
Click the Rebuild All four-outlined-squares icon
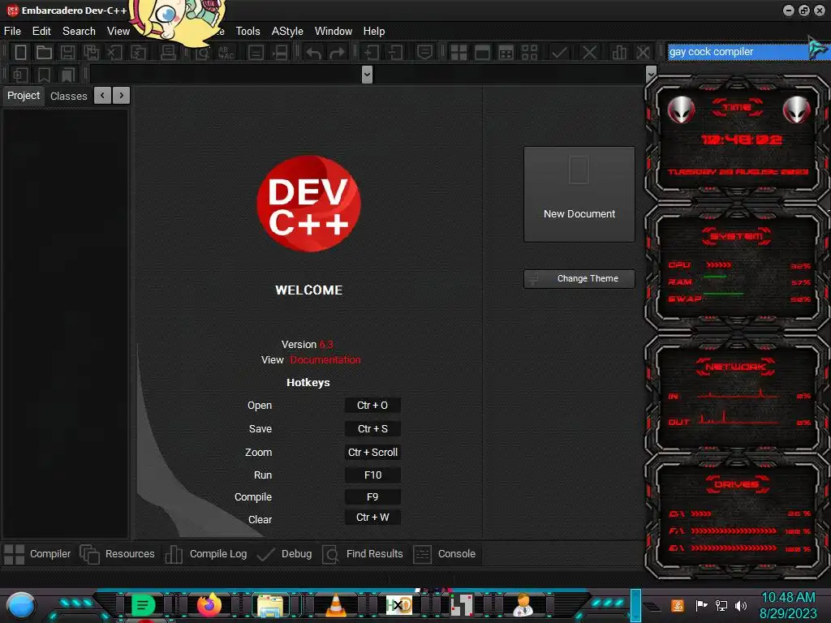coord(529,52)
